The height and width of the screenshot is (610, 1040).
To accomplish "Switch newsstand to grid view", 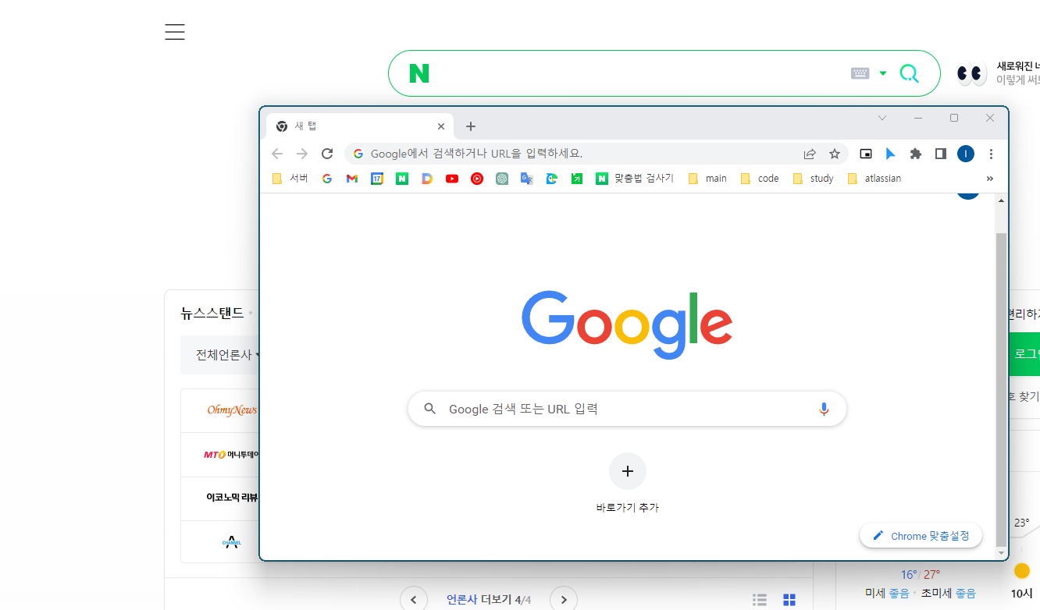I will (789, 600).
